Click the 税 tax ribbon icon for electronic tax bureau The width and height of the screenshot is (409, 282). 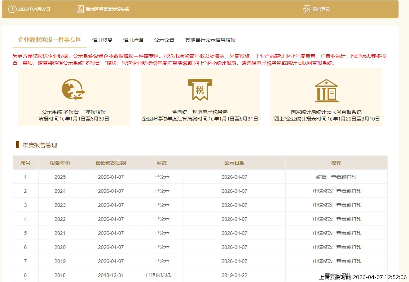[200, 90]
